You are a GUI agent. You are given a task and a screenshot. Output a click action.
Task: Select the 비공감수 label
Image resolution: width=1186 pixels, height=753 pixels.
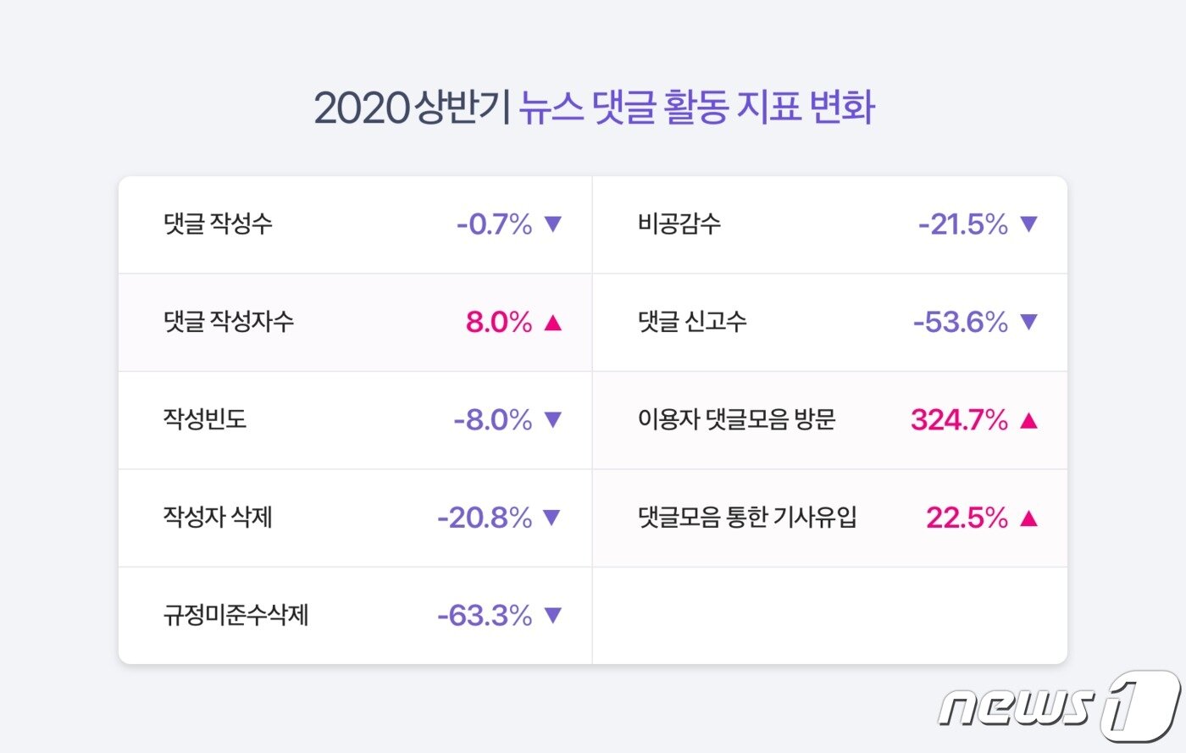tap(679, 224)
